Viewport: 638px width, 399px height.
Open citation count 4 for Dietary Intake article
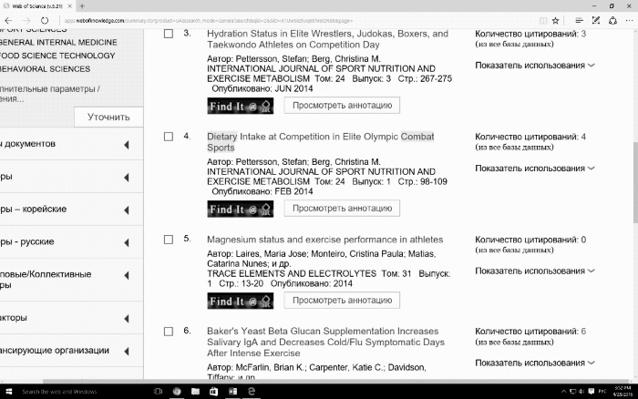[x=583, y=137]
